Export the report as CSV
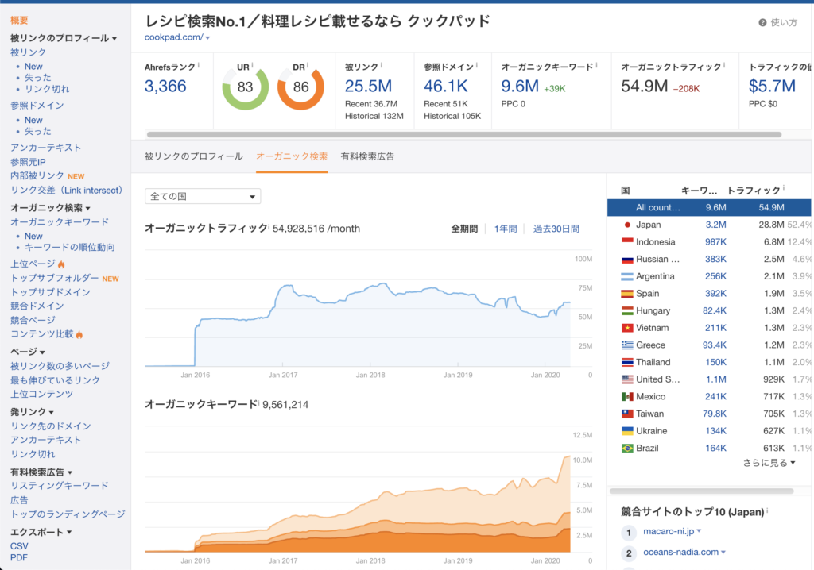Screen dimensions: 814x570 [19, 546]
